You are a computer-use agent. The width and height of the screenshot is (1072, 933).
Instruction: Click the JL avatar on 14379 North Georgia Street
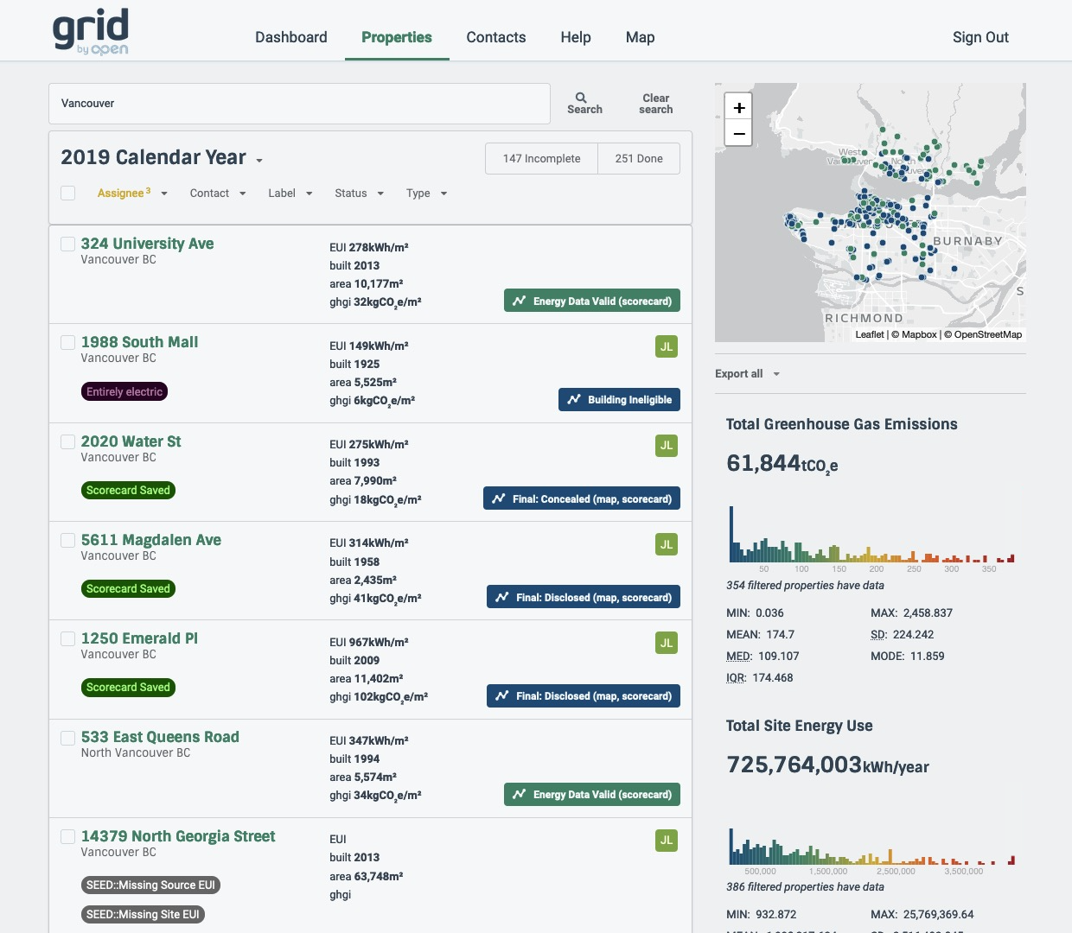point(666,840)
